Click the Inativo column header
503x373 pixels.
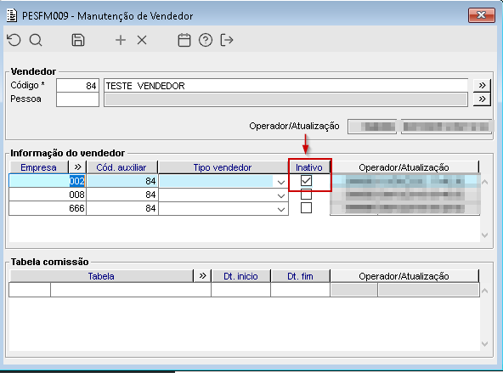(309, 167)
